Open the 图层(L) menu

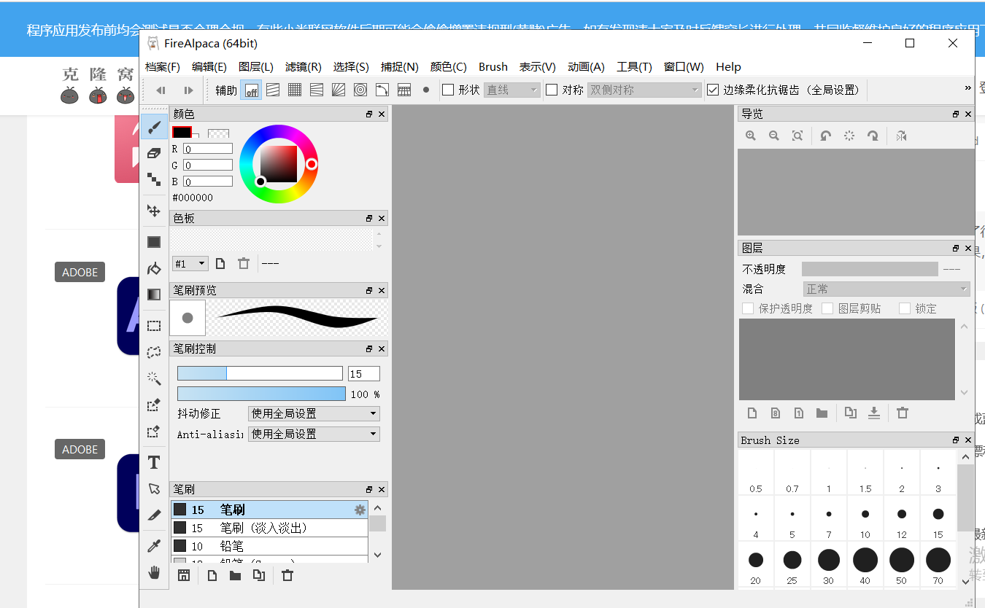click(256, 66)
